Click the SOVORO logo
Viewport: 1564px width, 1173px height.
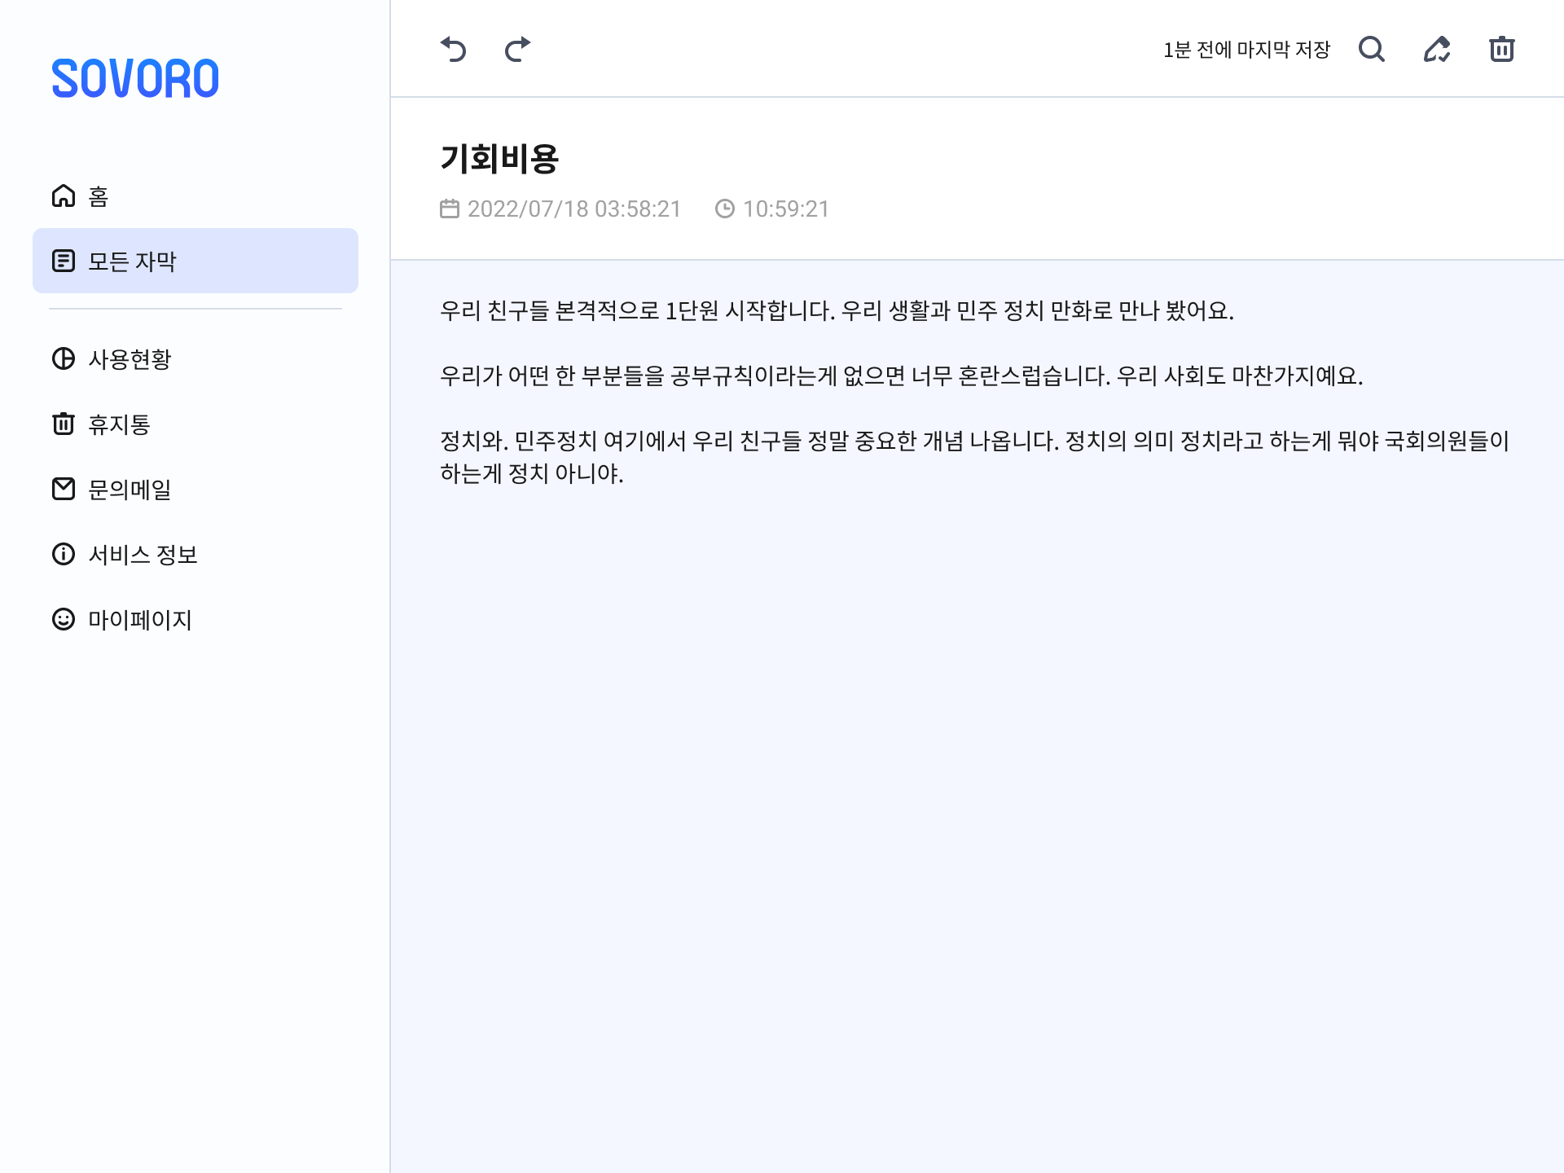coord(135,79)
